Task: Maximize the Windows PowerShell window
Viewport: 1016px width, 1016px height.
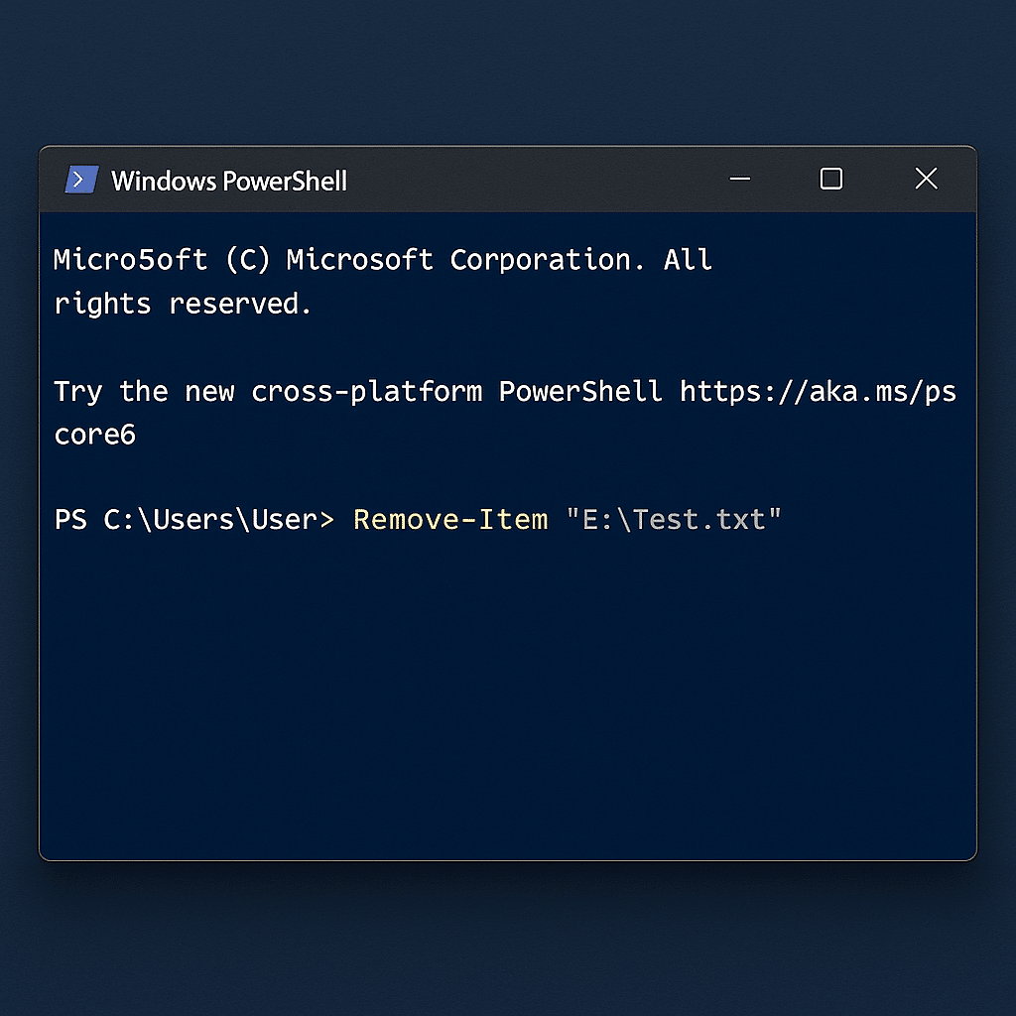Action: coord(831,179)
